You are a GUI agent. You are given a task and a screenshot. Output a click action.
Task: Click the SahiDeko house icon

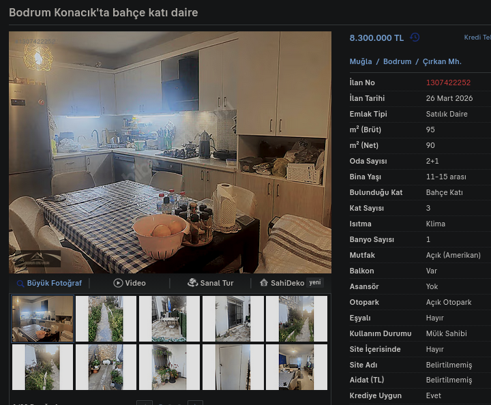[264, 283]
